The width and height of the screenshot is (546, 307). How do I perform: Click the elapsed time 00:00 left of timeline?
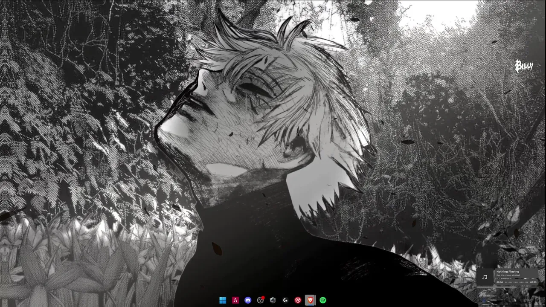pyautogui.click(x=500, y=282)
